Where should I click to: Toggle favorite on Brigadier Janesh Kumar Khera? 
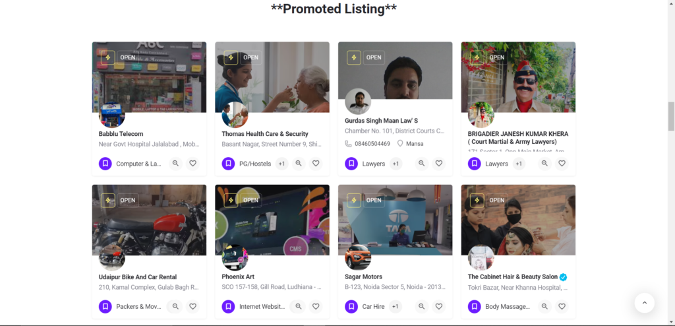pyautogui.click(x=562, y=164)
